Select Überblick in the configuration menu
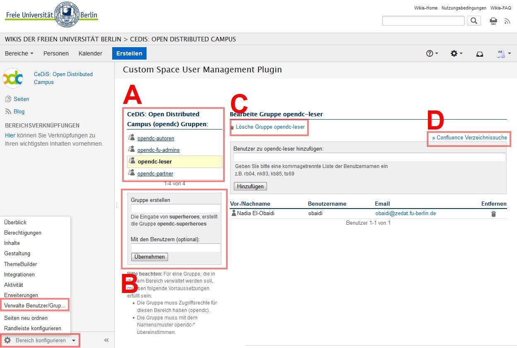Viewport: 517px width, 348px height. 15,222
